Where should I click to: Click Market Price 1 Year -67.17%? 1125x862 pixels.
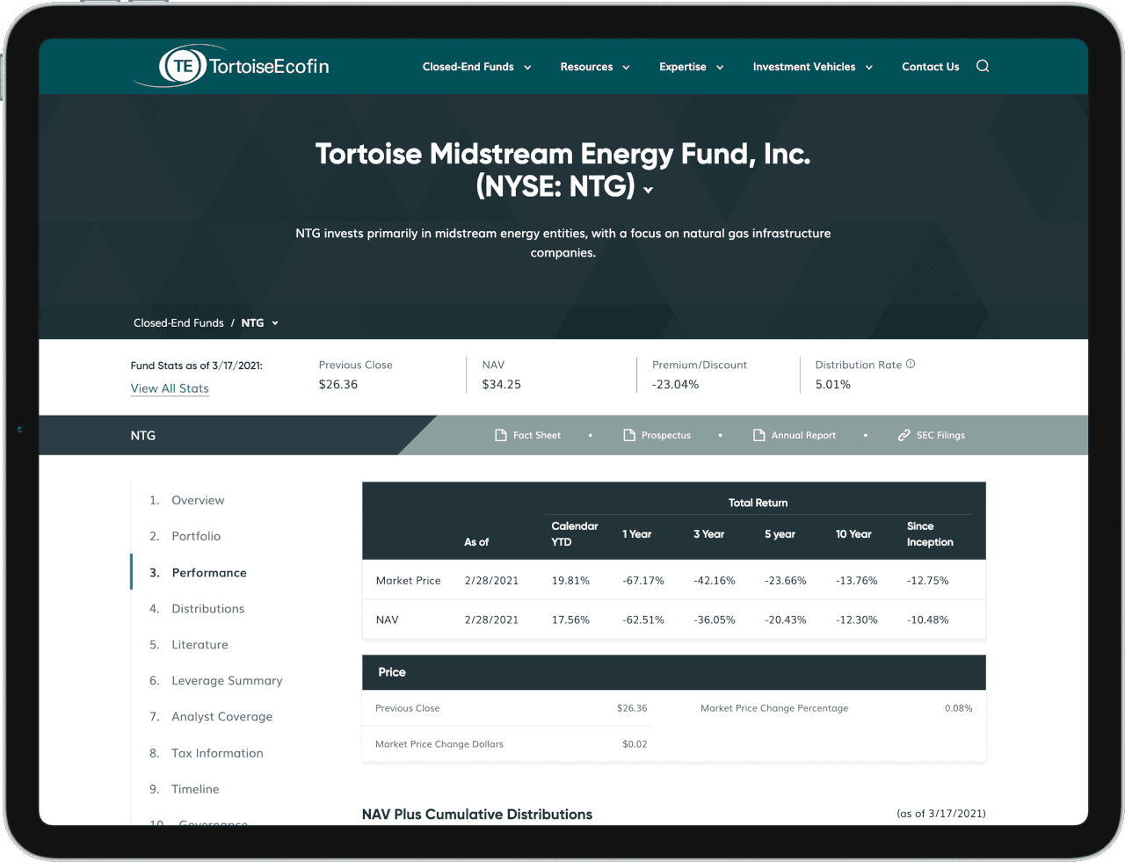(643, 581)
